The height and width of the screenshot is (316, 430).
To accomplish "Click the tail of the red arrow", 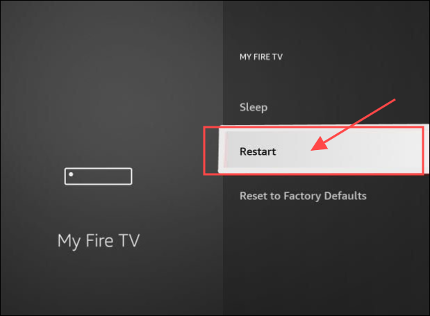I will pos(392,101).
